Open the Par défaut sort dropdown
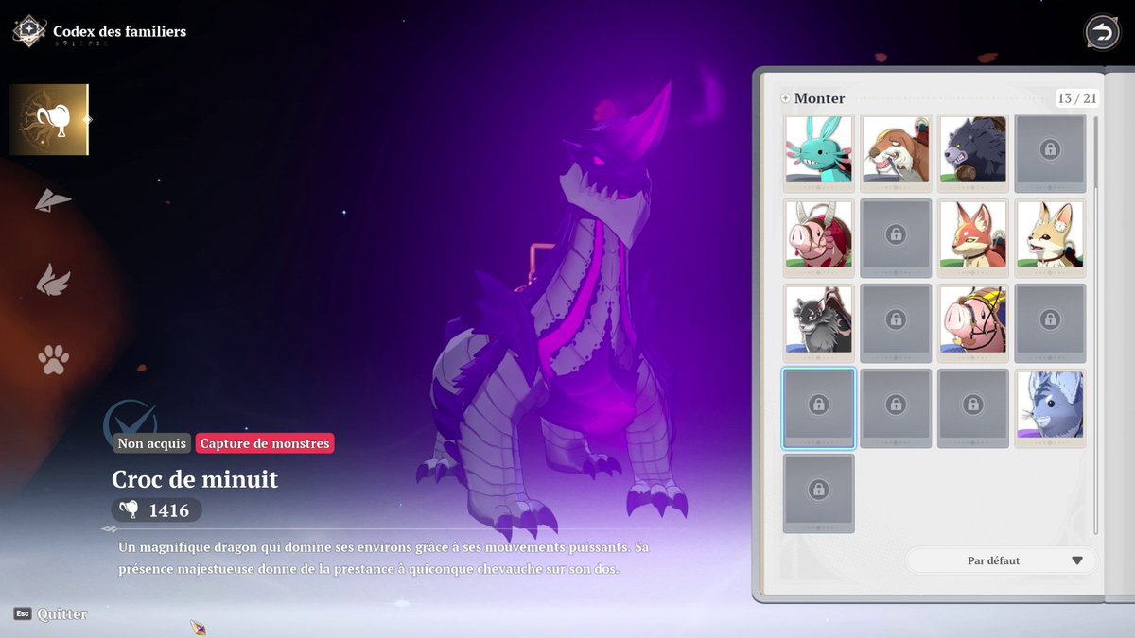Image resolution: width=1135 pixels, height=638 pixels. [x=1002, y=560]
